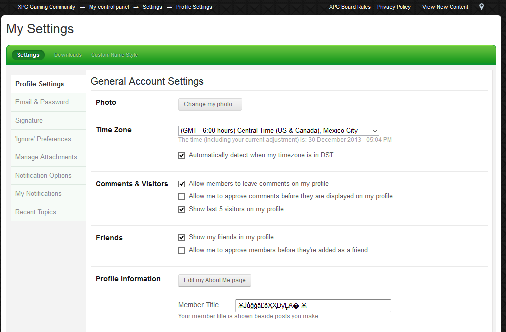Viewport: 506px width, 332px height.
Task: Switch to the Downloads tab
Action: [68, 55]
